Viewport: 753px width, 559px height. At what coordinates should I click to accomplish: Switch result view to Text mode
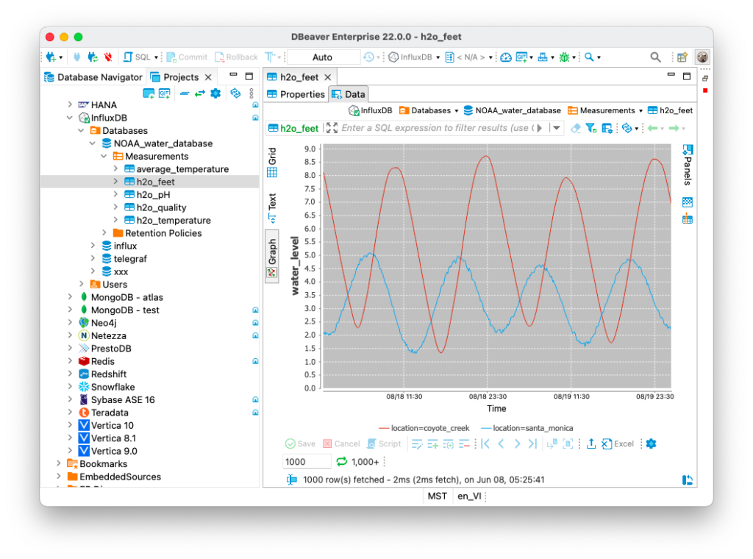(x=272, y=208)
